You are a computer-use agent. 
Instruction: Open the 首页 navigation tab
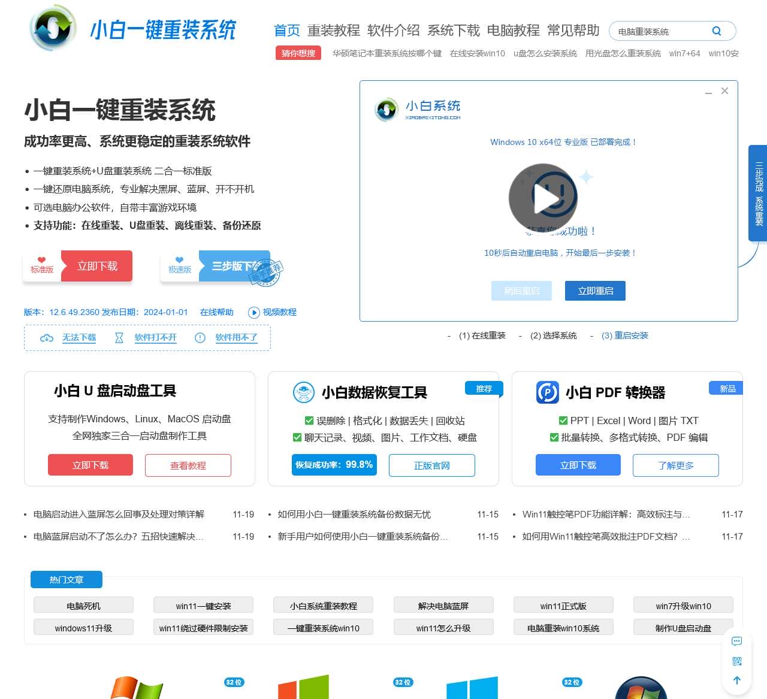click(287, 31)
